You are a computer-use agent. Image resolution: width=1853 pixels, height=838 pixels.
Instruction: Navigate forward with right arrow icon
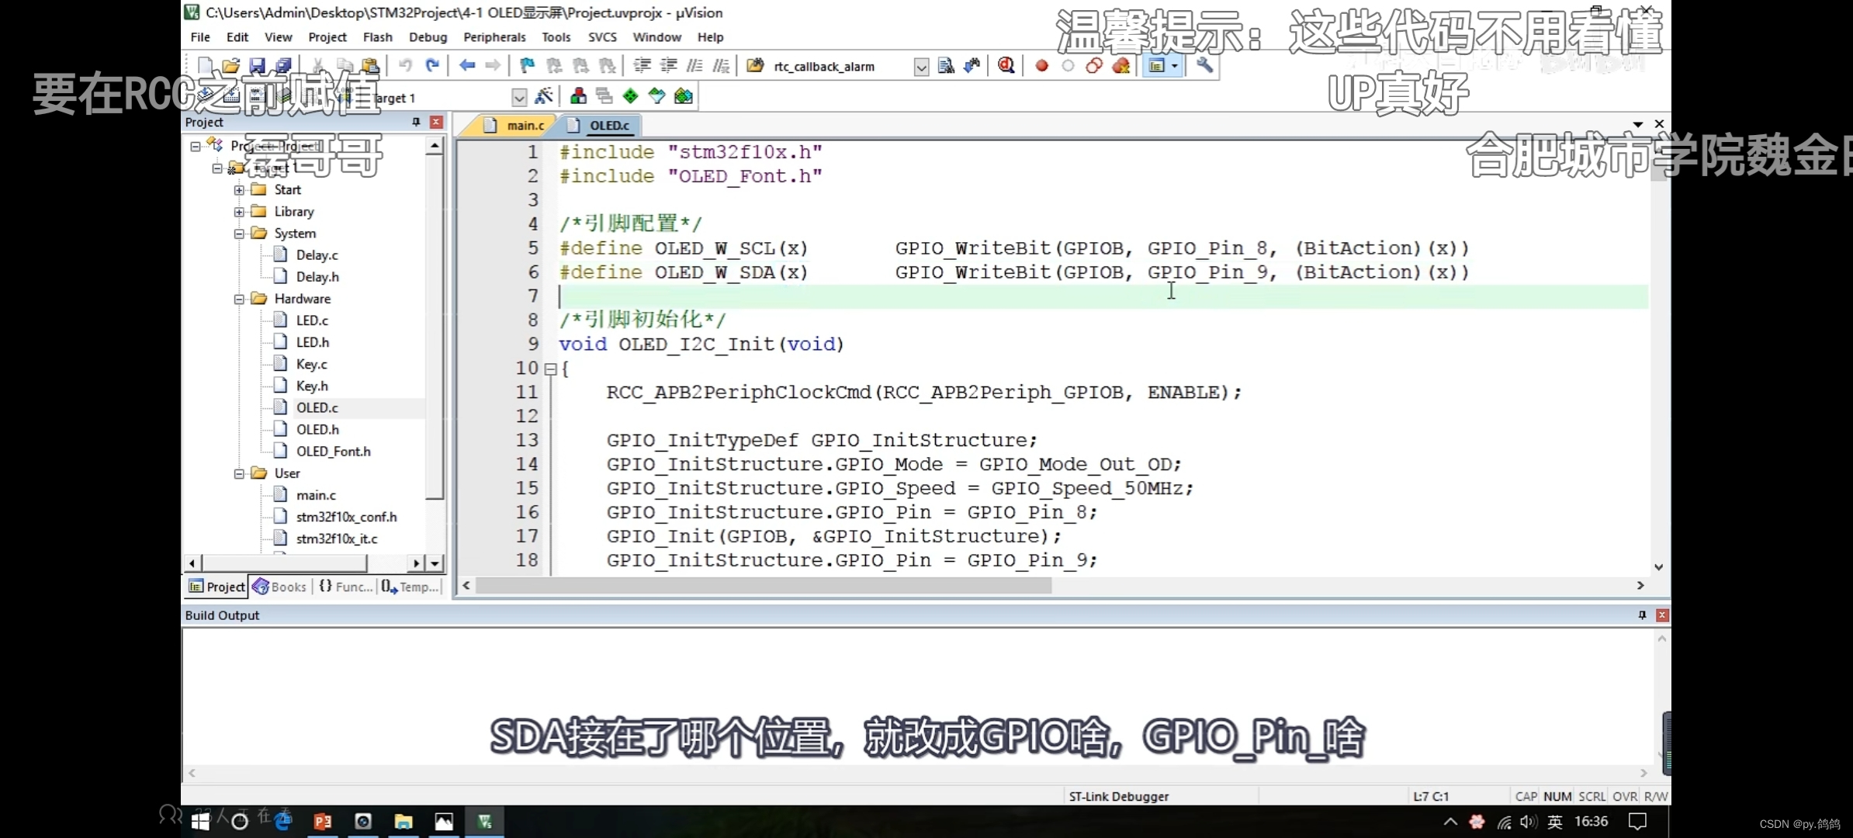pyautogui.click(x=493, y=66)
